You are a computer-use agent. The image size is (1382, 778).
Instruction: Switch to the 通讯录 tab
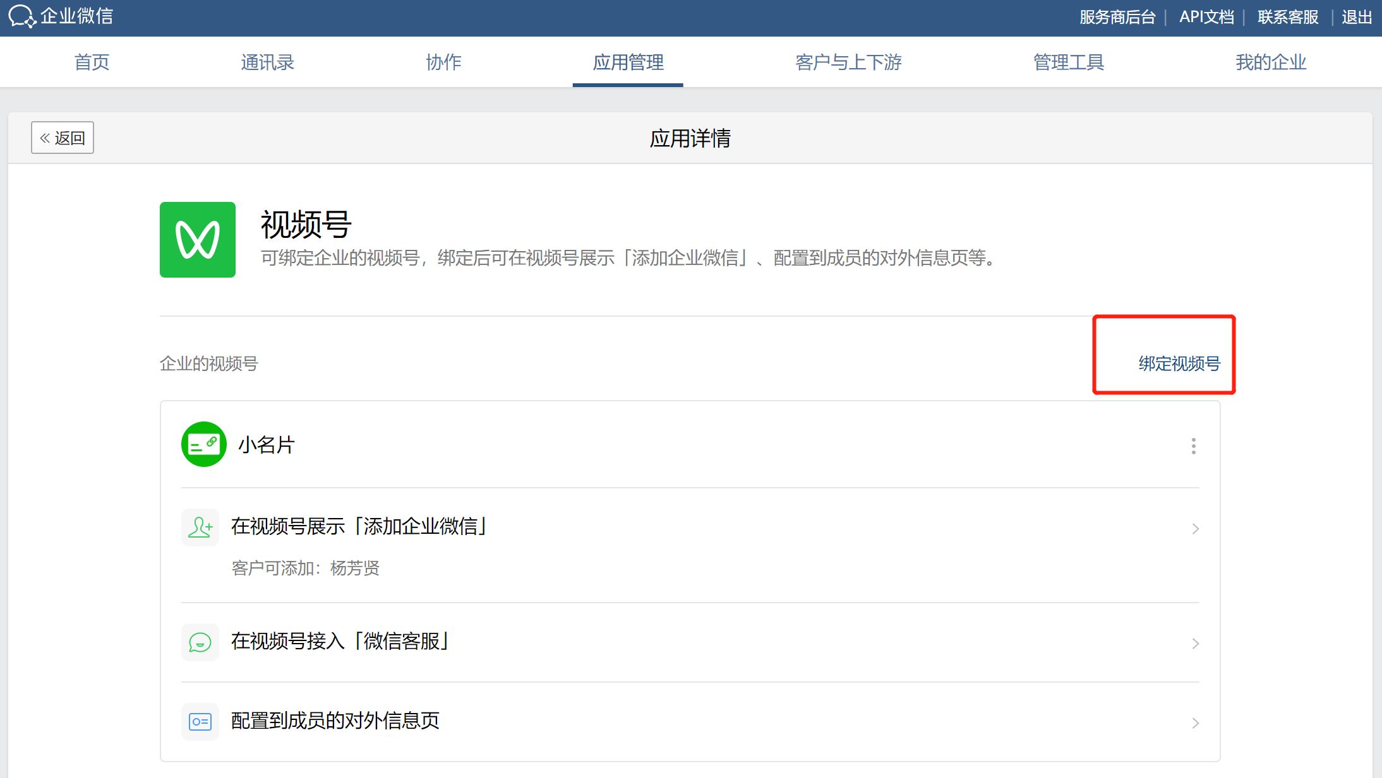[x=267, y=62]
